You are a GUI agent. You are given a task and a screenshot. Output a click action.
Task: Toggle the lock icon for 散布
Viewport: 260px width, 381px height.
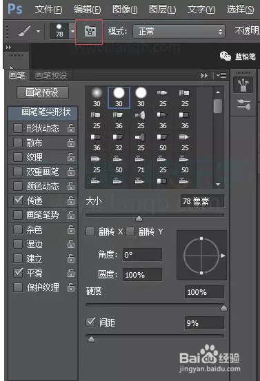point(71,143)
